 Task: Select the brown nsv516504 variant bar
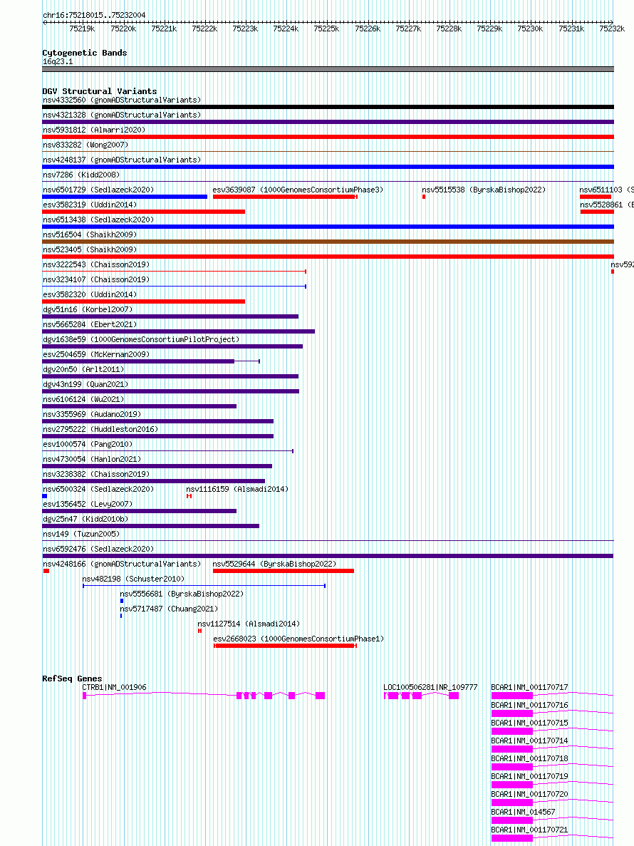328,242
